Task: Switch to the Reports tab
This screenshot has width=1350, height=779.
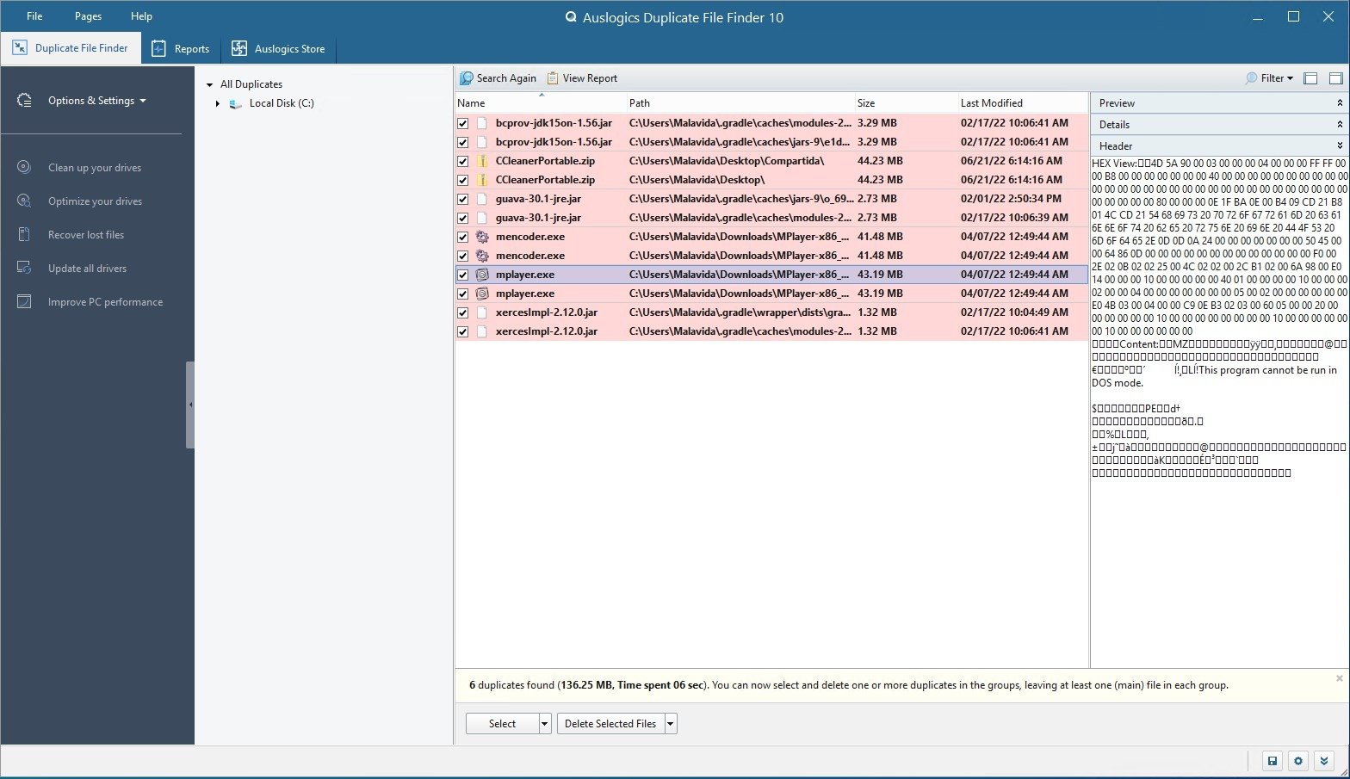Action: 181,48
